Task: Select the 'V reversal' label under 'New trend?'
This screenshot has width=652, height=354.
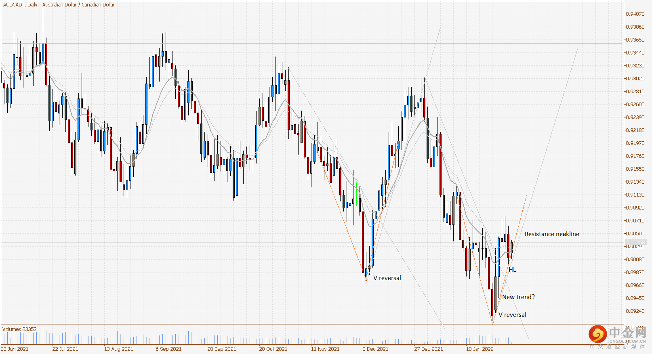Action: (512, 315)
